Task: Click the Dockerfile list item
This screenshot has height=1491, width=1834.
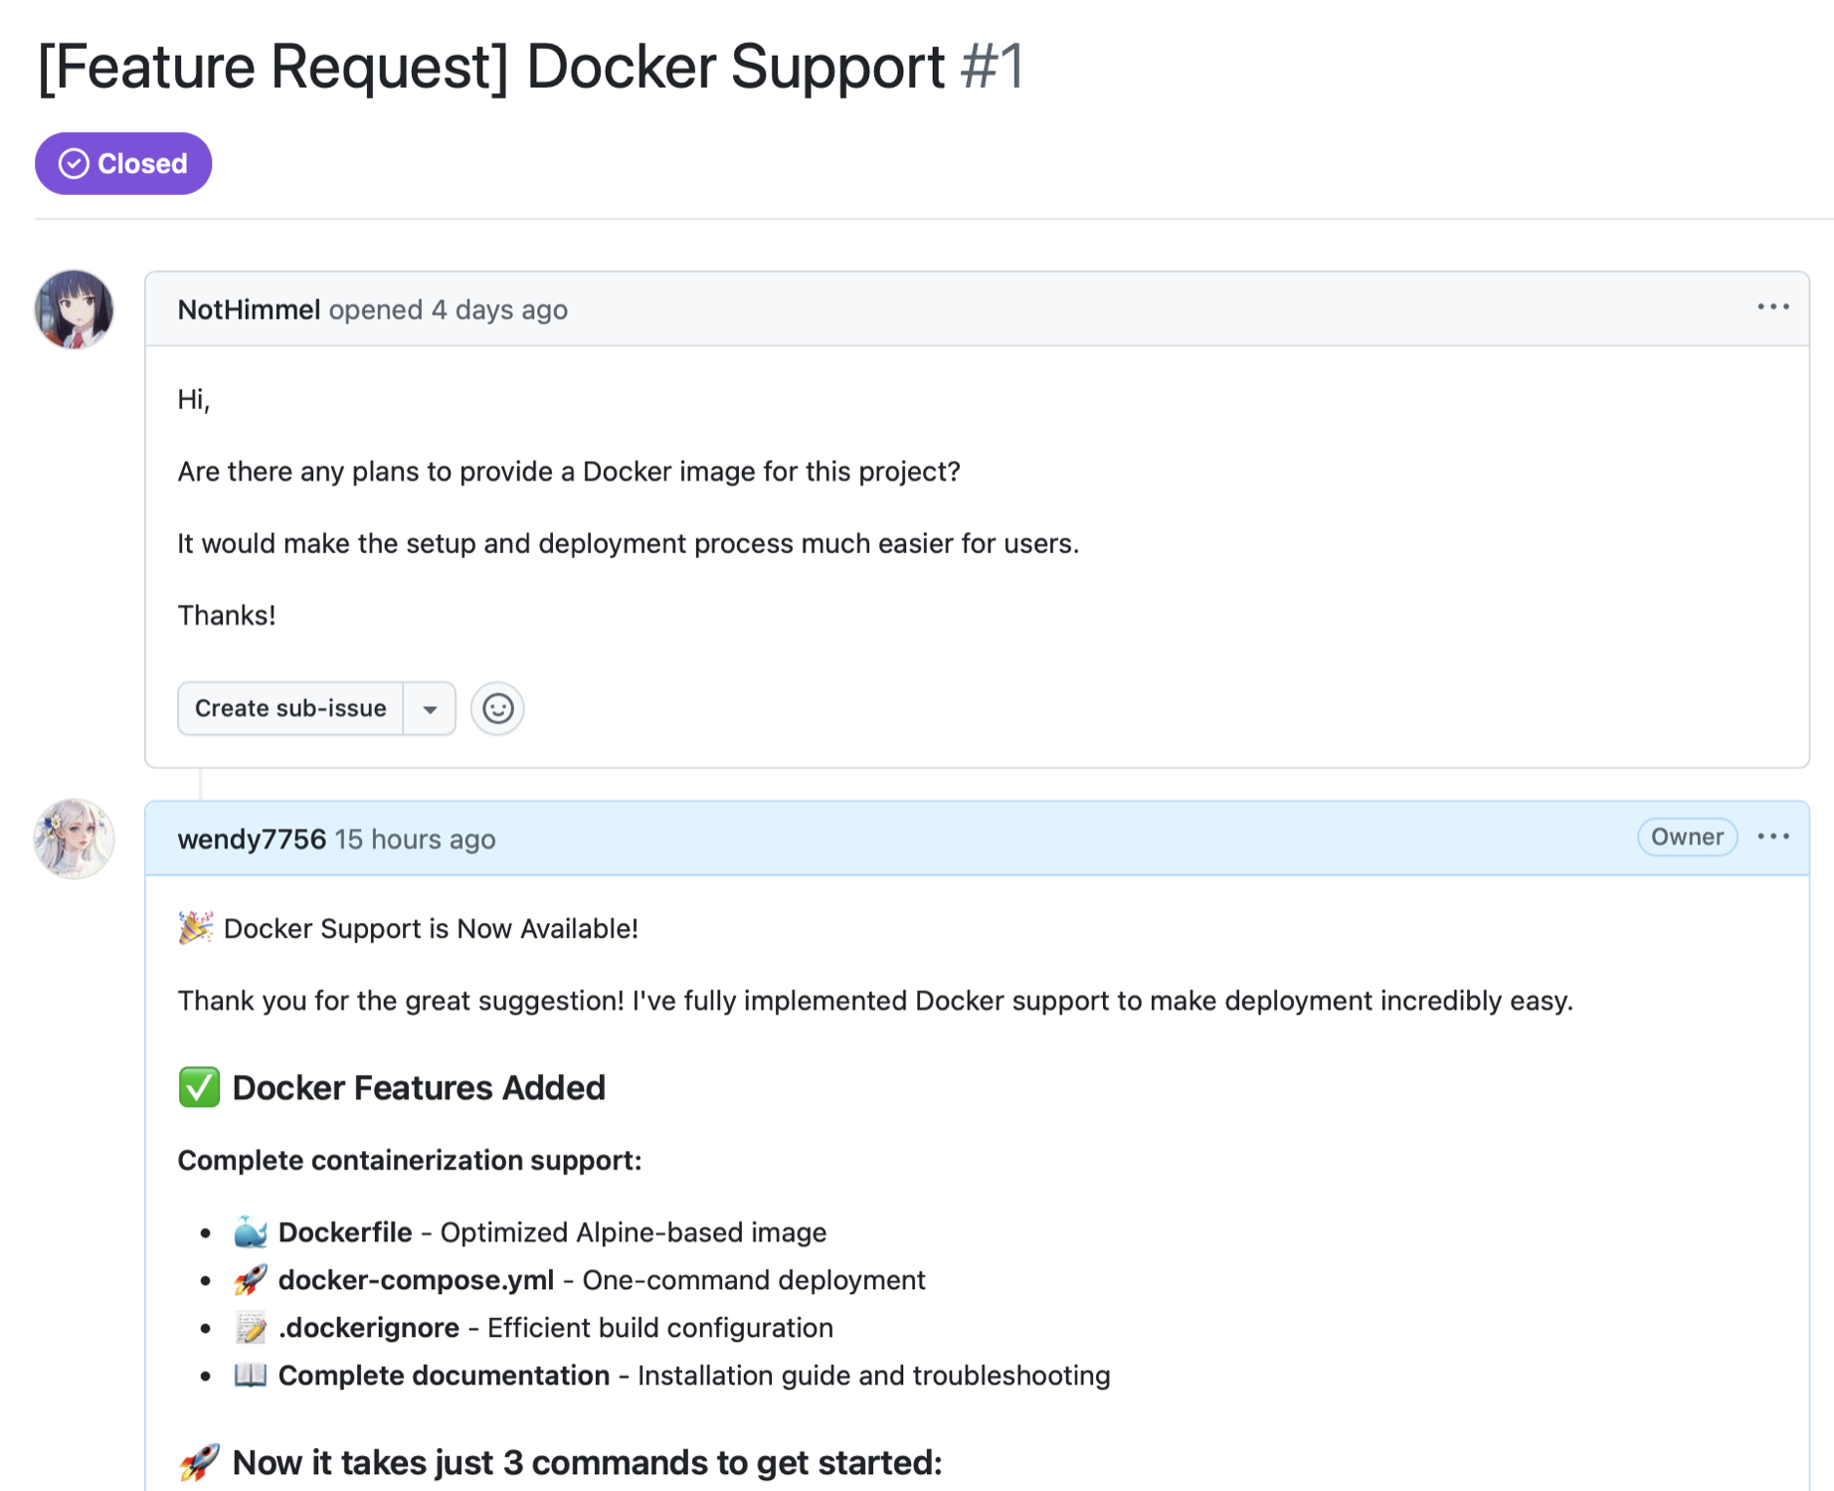Action: (530, 1232)
